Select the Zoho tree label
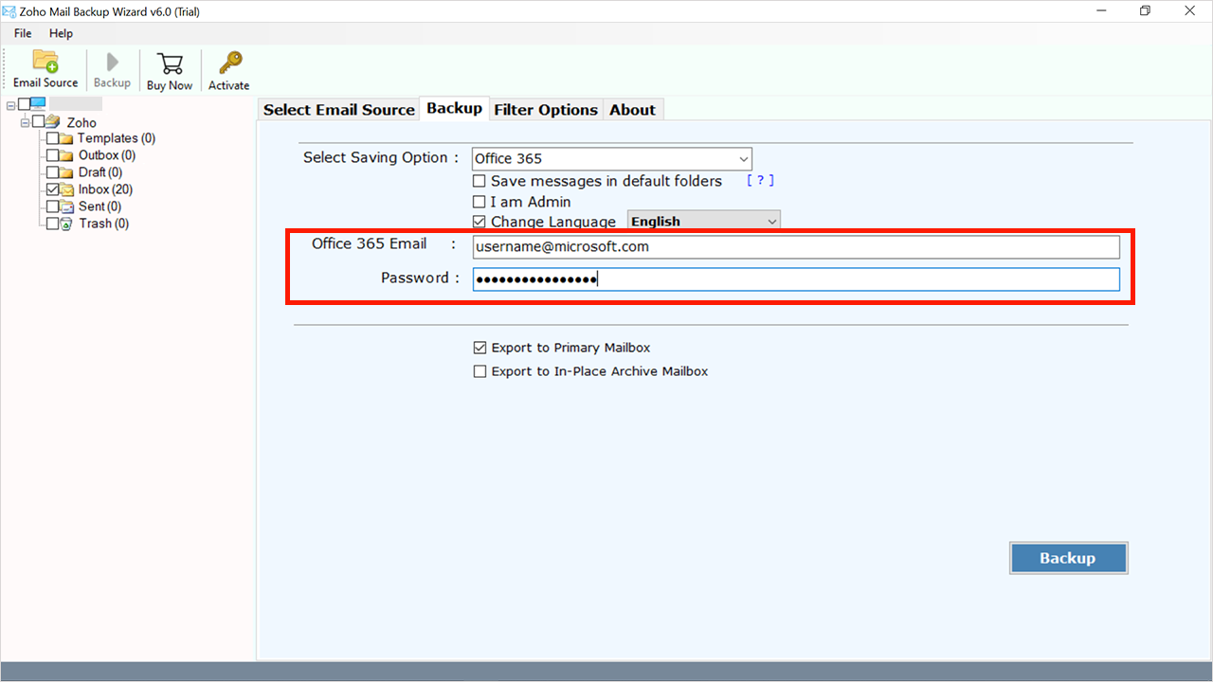Image resolution: width=1213 pixels, height=682 pixels. point(81,122)
